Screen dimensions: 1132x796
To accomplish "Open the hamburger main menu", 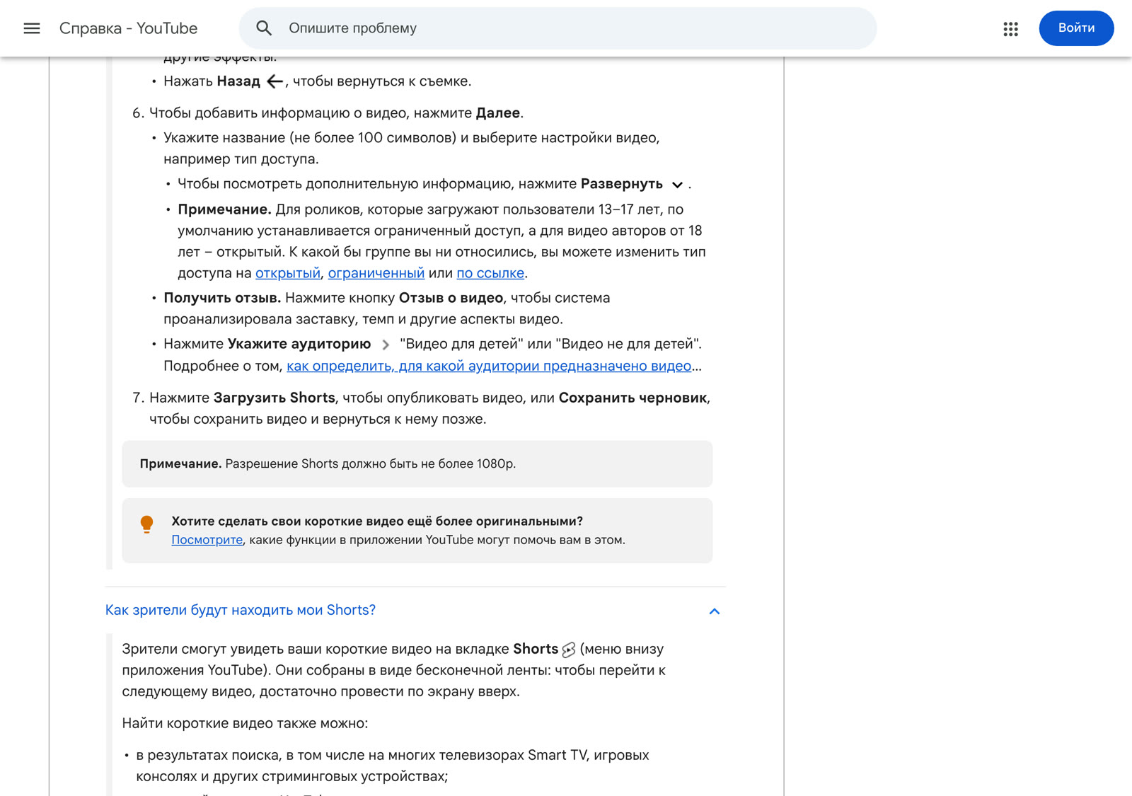I will (32, 28).
